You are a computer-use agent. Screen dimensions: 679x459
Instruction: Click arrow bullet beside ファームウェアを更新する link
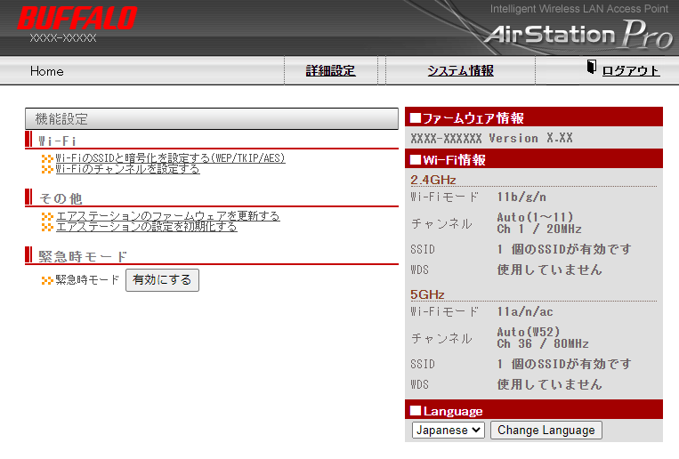pyautogui.click(x=47, y=216)
